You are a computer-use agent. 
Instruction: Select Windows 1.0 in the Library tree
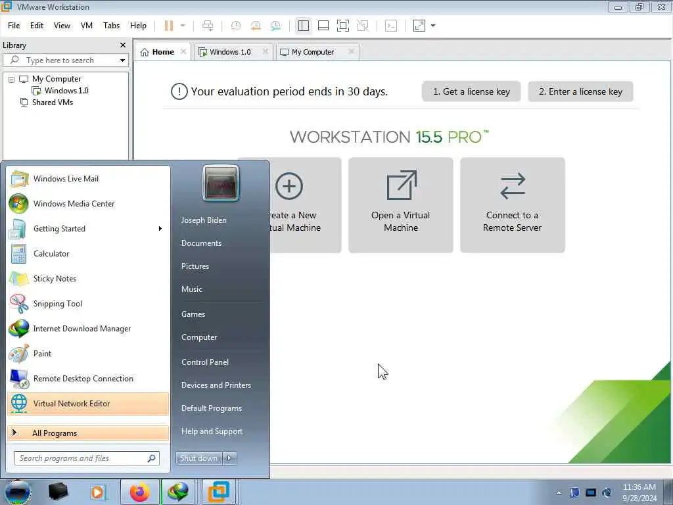66,91
